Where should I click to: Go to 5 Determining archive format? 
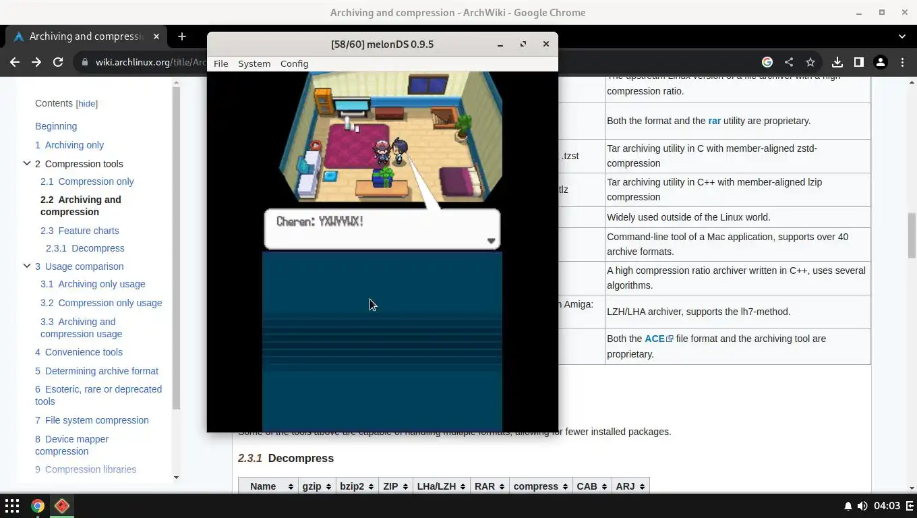[96, 371]
